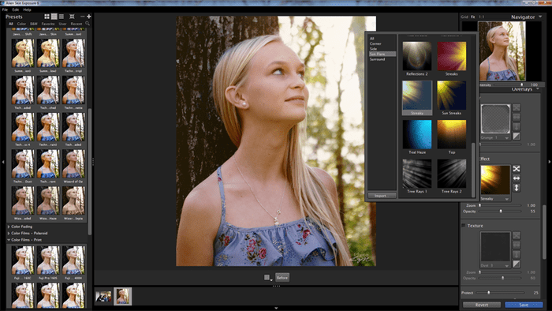Image resolution: width=552 pixels, height=311 pixels.
Task: Flip Light Effect overlay vertically
Action: pyautogui.click(x=516, y=188)
